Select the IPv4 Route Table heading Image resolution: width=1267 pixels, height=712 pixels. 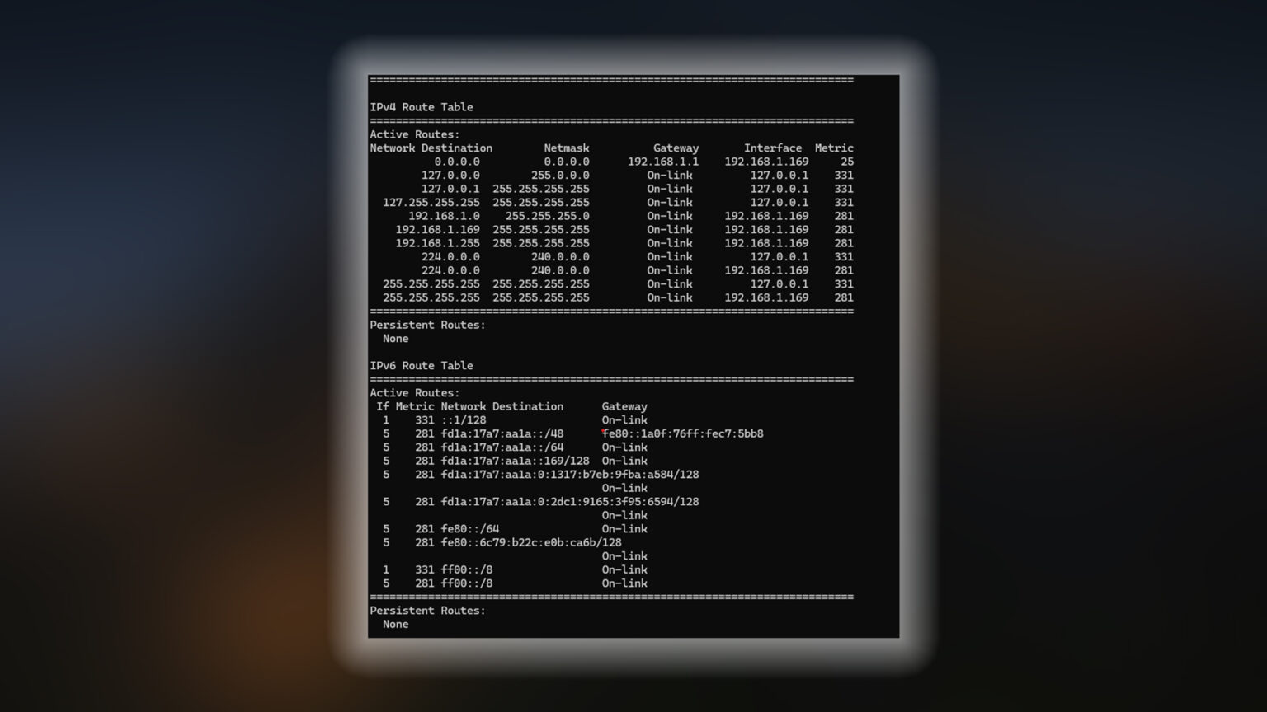(x=422, y=106)
